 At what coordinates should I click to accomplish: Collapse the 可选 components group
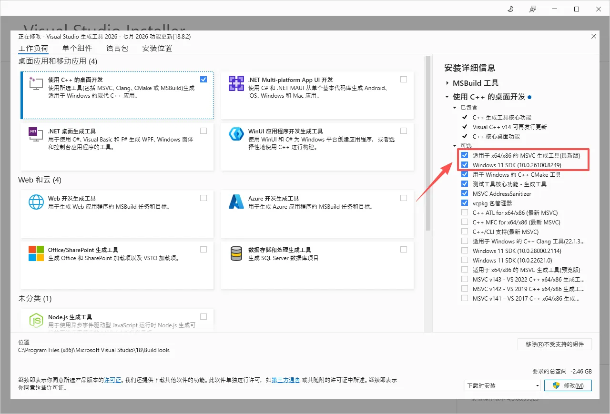click(455, 146)
